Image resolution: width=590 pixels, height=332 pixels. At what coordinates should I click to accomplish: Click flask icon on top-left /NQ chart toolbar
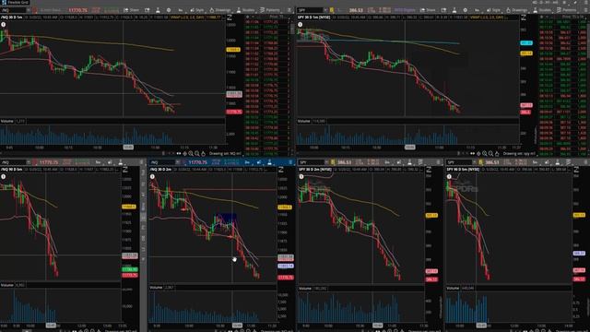[158, 10]
